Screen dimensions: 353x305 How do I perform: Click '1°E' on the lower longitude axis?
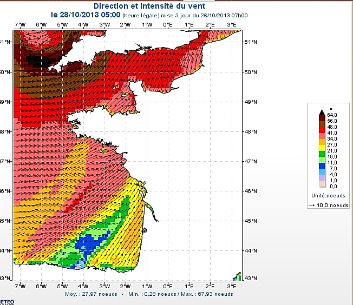(189, 286)
